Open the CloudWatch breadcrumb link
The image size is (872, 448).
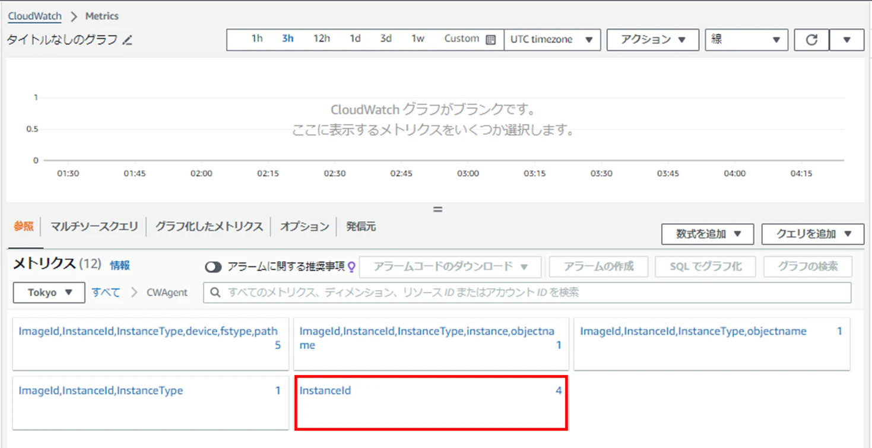click(x=34, y=16)
